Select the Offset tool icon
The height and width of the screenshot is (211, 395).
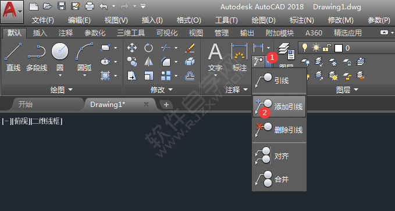(x=190, y=76)
